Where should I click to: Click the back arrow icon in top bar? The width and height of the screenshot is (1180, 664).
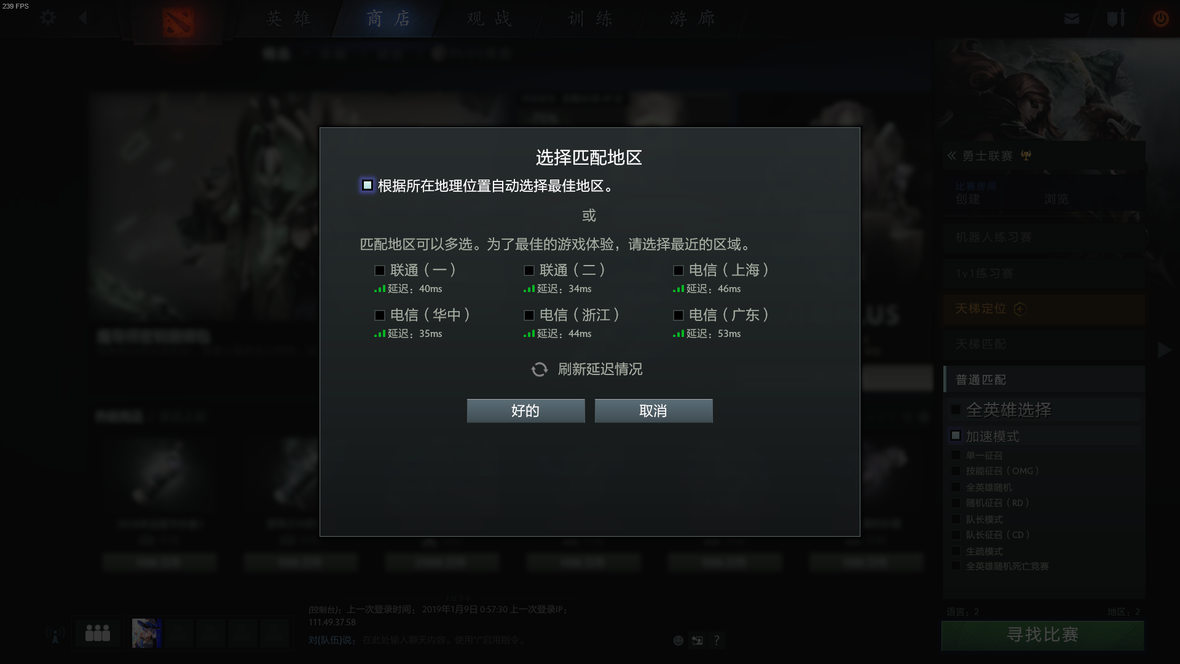tap(83, 18)
